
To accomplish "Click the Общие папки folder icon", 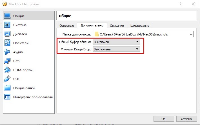I will [x=7, y=88].
